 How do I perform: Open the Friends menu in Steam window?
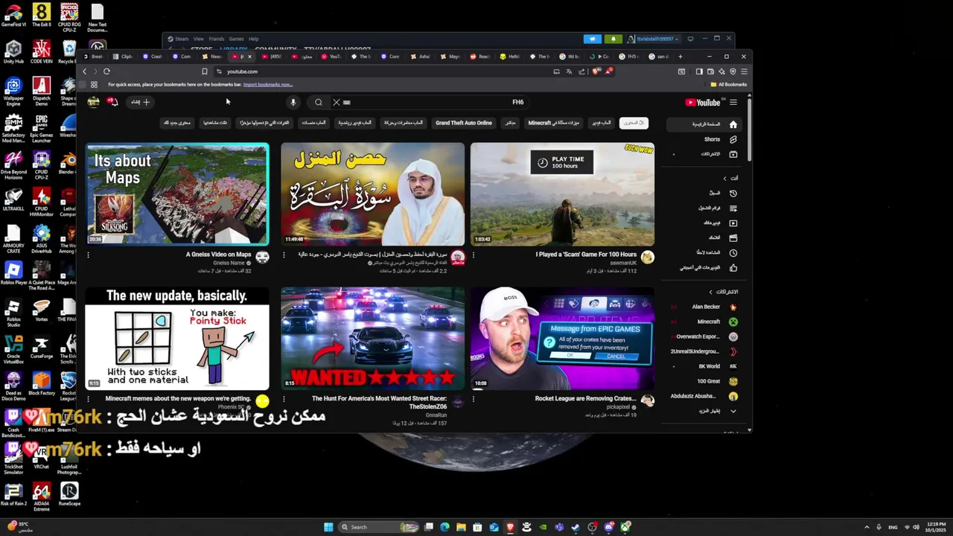point(217,39)
